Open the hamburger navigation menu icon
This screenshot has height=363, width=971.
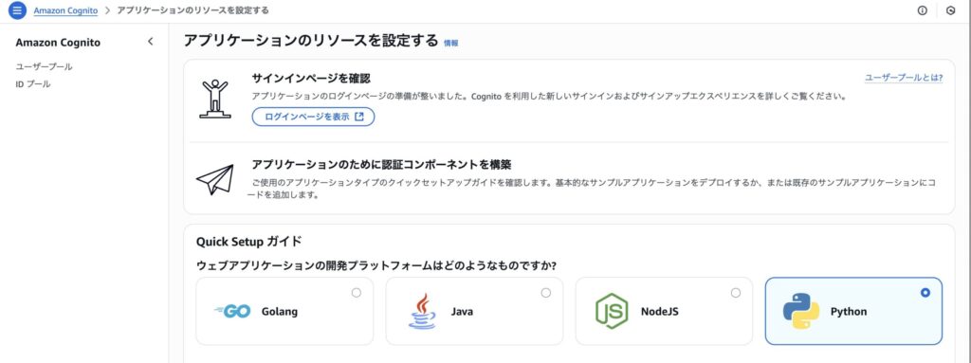click(17, 10)
